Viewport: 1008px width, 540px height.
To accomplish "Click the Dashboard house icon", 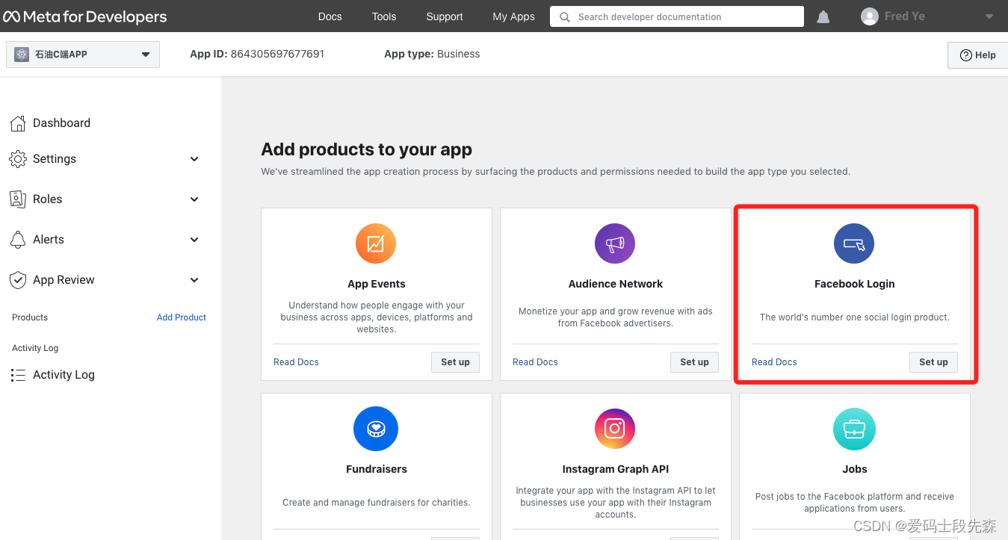I will coord(18,123).
